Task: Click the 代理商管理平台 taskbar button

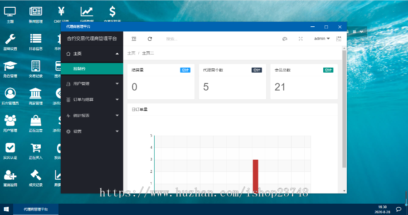Action: (36, 209)
